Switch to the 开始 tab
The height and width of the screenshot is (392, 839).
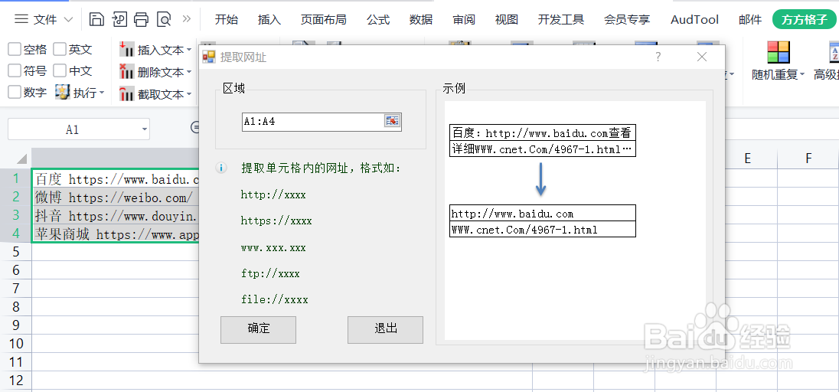click(x=227, y=20)
